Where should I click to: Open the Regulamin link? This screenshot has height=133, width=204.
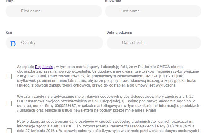pos(44,66)
